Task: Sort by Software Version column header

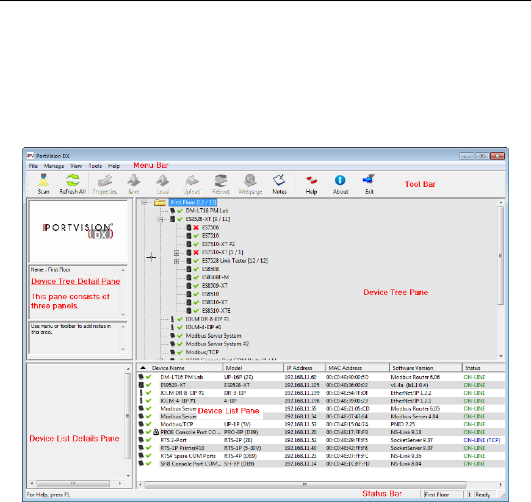Action: coord(426,368)
